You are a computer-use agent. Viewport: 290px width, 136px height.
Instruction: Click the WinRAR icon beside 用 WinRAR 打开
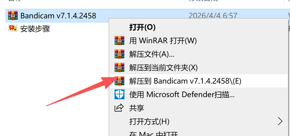(119, 41)
